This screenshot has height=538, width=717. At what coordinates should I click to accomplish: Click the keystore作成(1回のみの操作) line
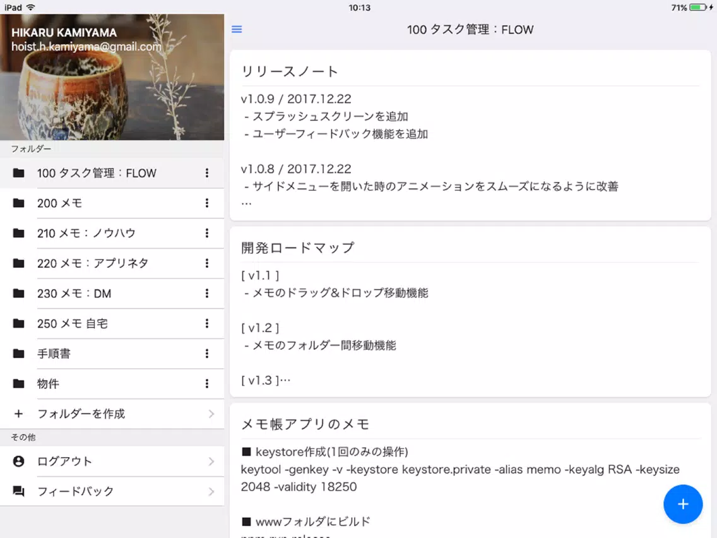324,452
